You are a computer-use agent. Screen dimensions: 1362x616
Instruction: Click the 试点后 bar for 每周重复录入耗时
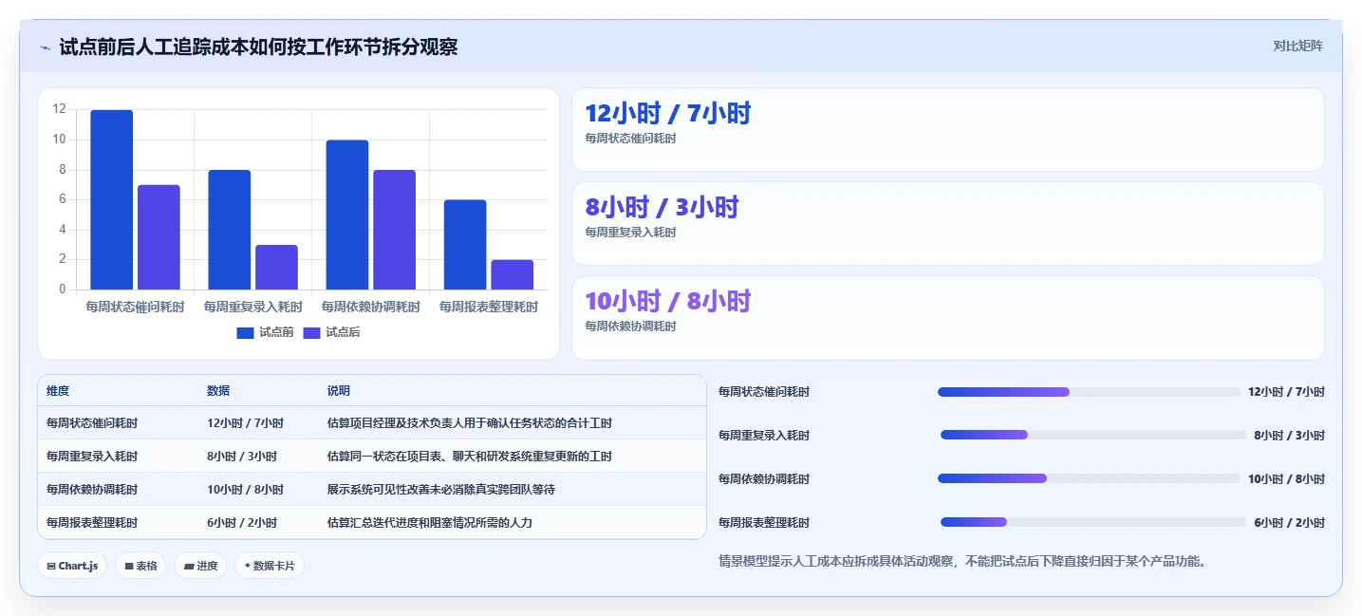click(276, 267)
